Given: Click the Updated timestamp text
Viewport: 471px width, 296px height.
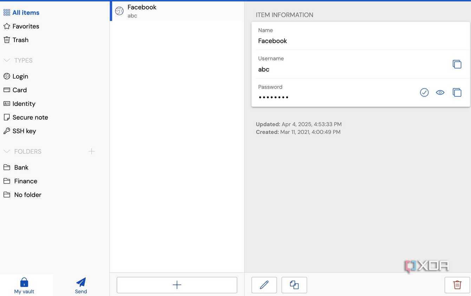Looking at the screenshot, I should (299, 124).
